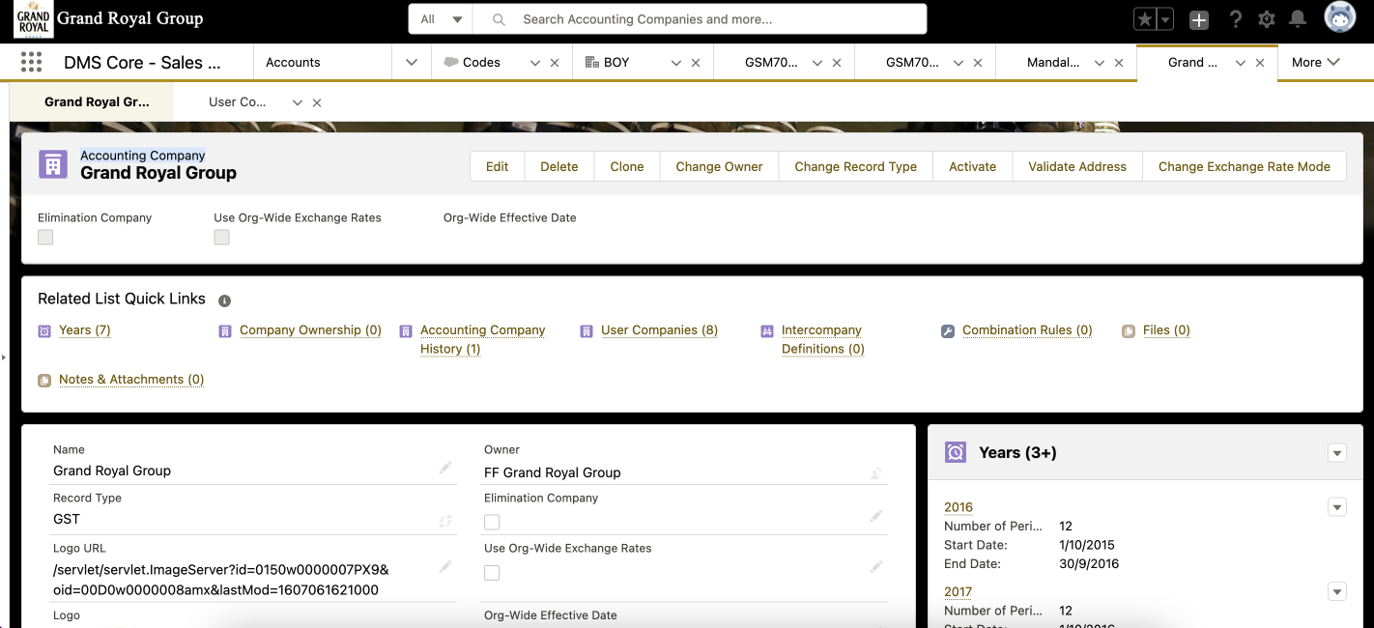Viewport: 1374px width, 628px height.
Task: Open the favorites list dropdown arrow
Action: (x=1165, y=19)
